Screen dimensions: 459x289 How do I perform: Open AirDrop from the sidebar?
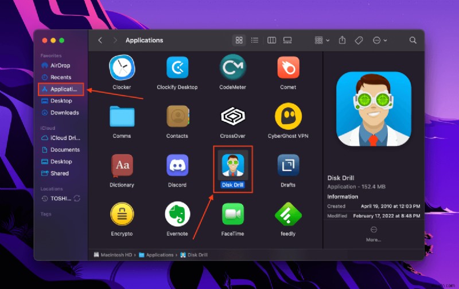tap(60, 65)
